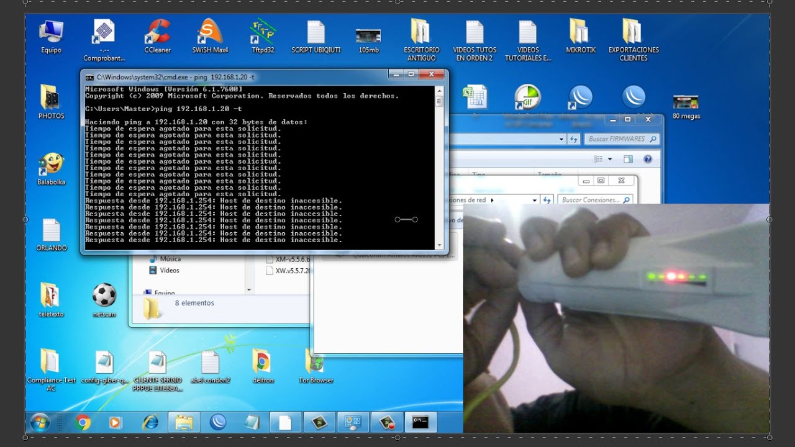Open WinBox from the taskbar

click(x=218, y=423)
